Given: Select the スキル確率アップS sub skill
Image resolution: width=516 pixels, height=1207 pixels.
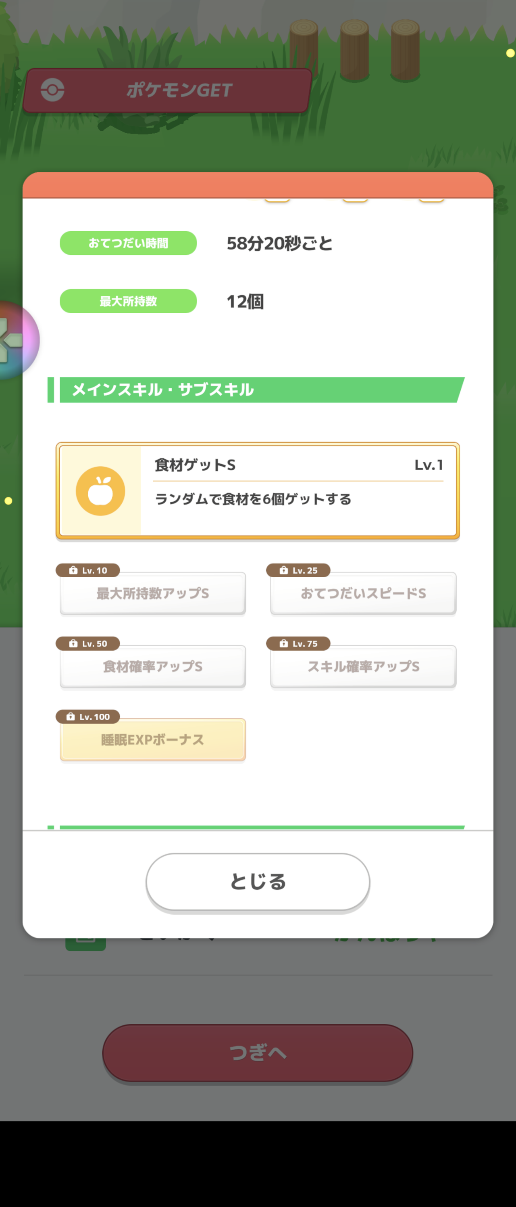Looking at the screenshot, I should tap(363, 667).
